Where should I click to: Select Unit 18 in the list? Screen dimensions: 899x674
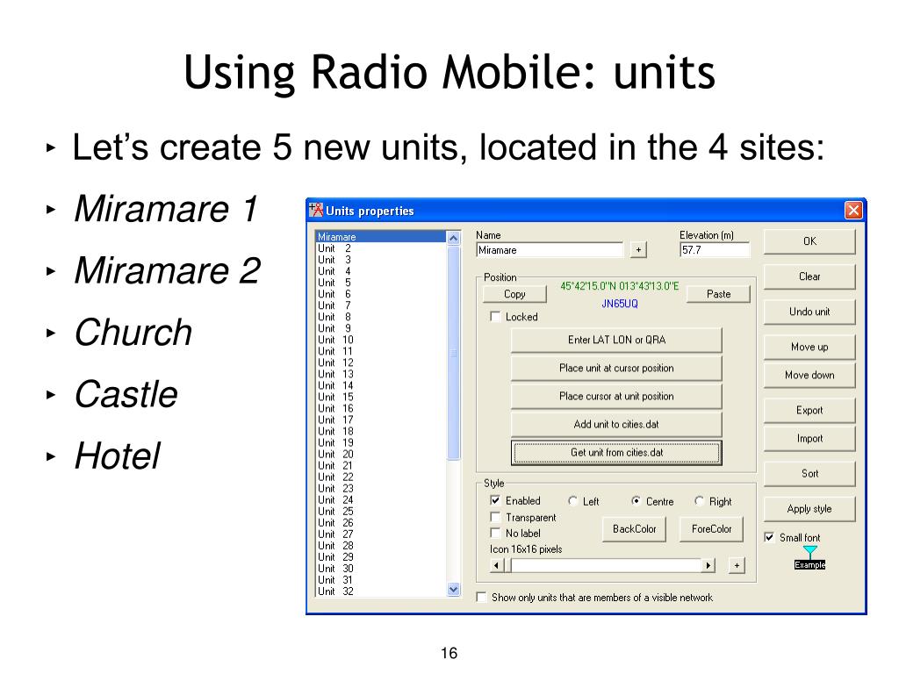click(381, 432)
